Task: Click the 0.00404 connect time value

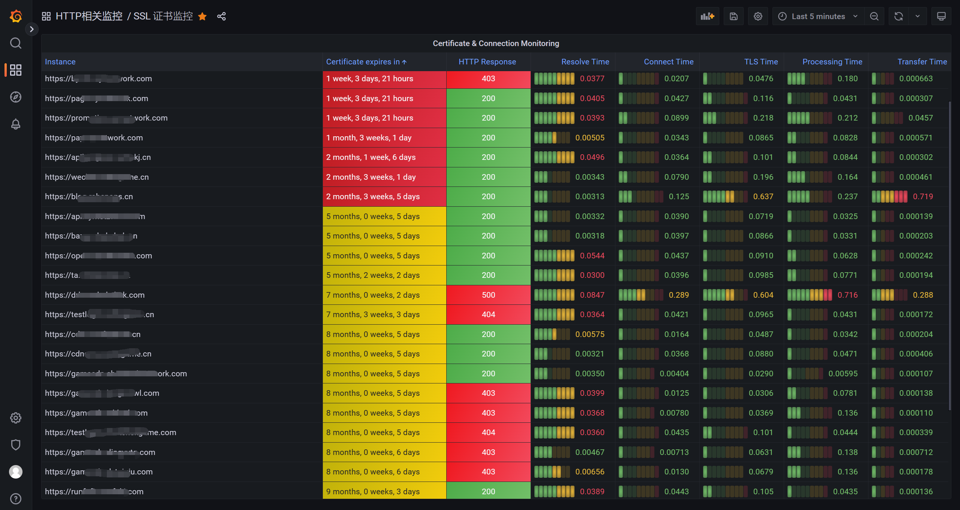Action: (674, 374)
